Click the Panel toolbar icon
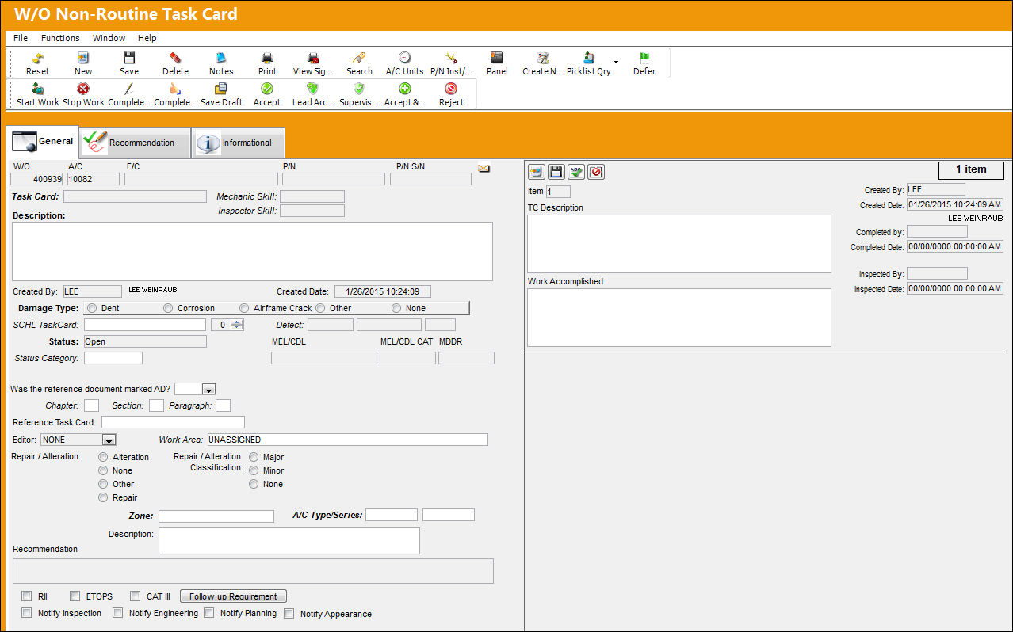The image size is (1013, 632). click(497, 58)
